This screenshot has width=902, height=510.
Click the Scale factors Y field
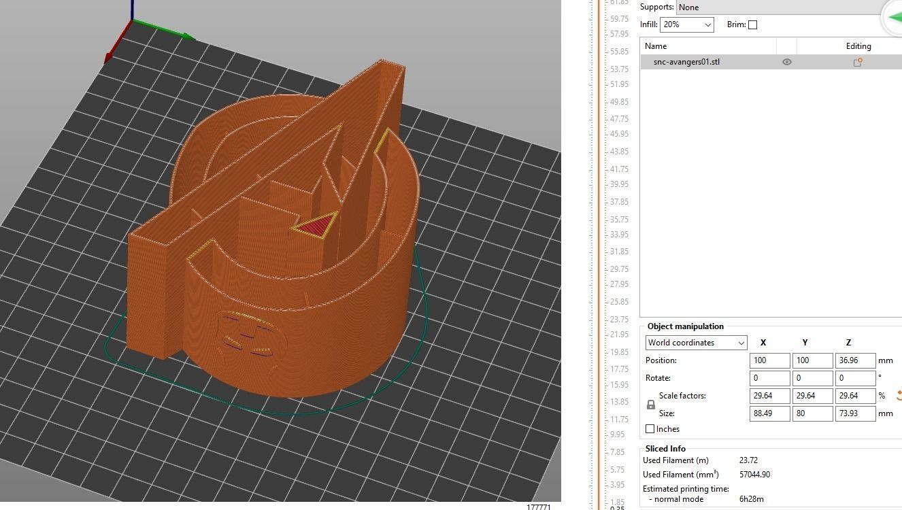812,396
